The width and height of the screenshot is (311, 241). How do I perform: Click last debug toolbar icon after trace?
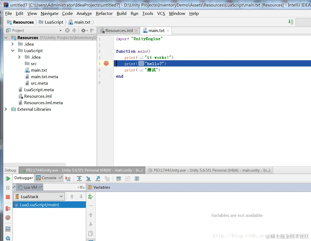(137, 179)
